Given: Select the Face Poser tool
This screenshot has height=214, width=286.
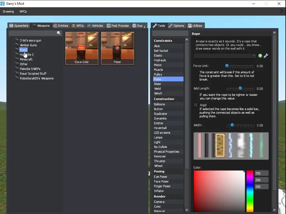Looking at the screenshot, I should 168,181.
